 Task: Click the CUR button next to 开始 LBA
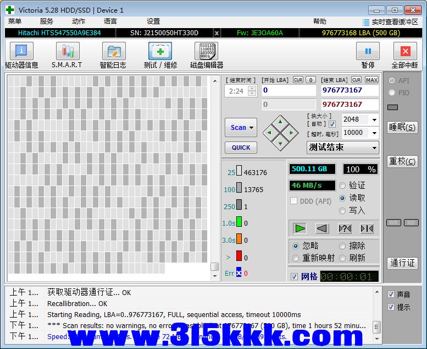298,80
